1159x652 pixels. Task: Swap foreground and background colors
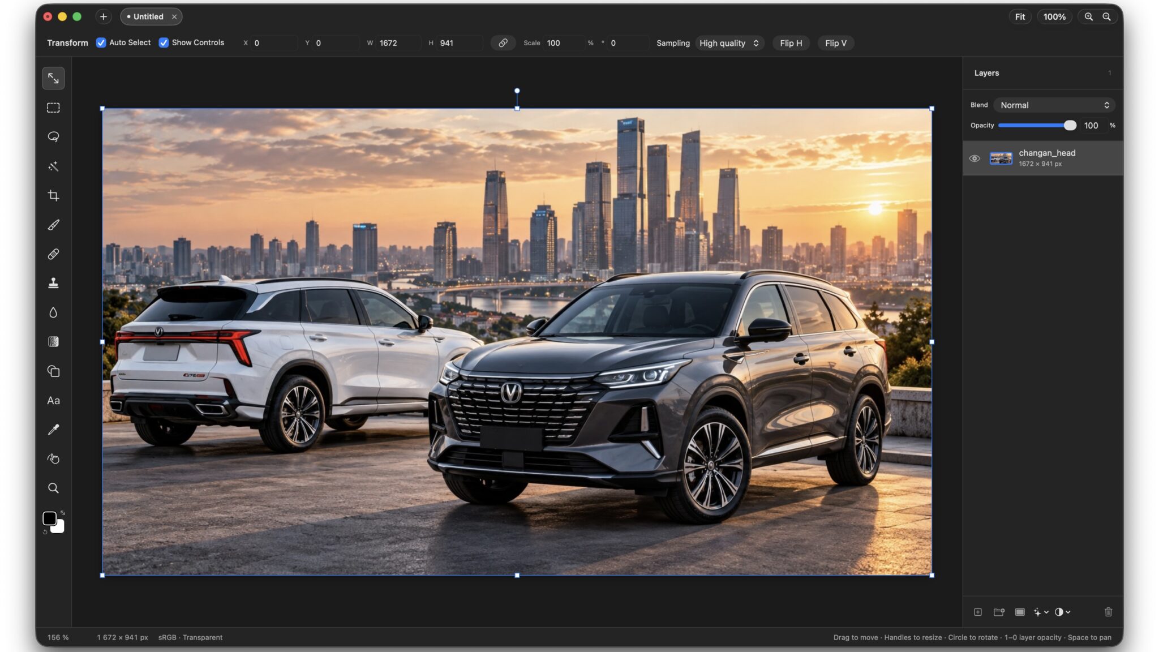pyautogui.click(x=63, y=513)
